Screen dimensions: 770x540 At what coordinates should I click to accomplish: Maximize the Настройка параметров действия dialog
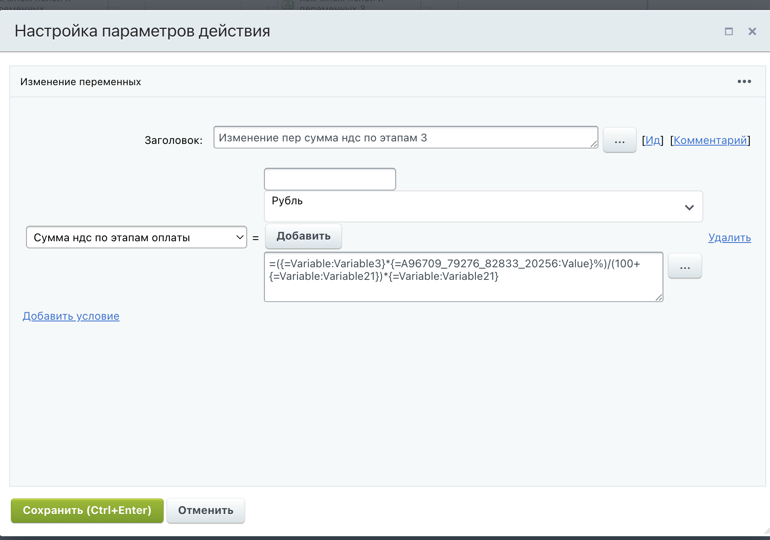pyautogui.click(x=728, y=31)
